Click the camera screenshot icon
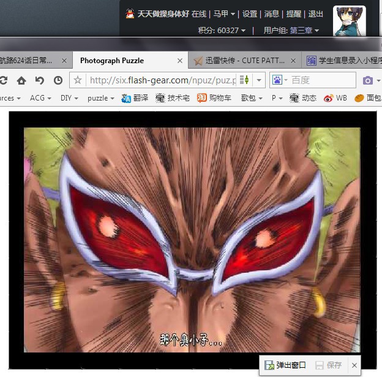The width and height of the screenshot is (382, 377). [x=367, y=80]
